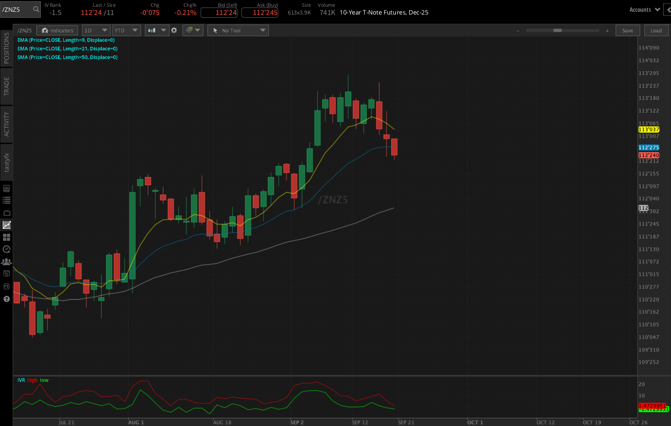The image size is (671, 426).
Task: Click the Last / Size value 112'24 /11
Action: [97, 13]
